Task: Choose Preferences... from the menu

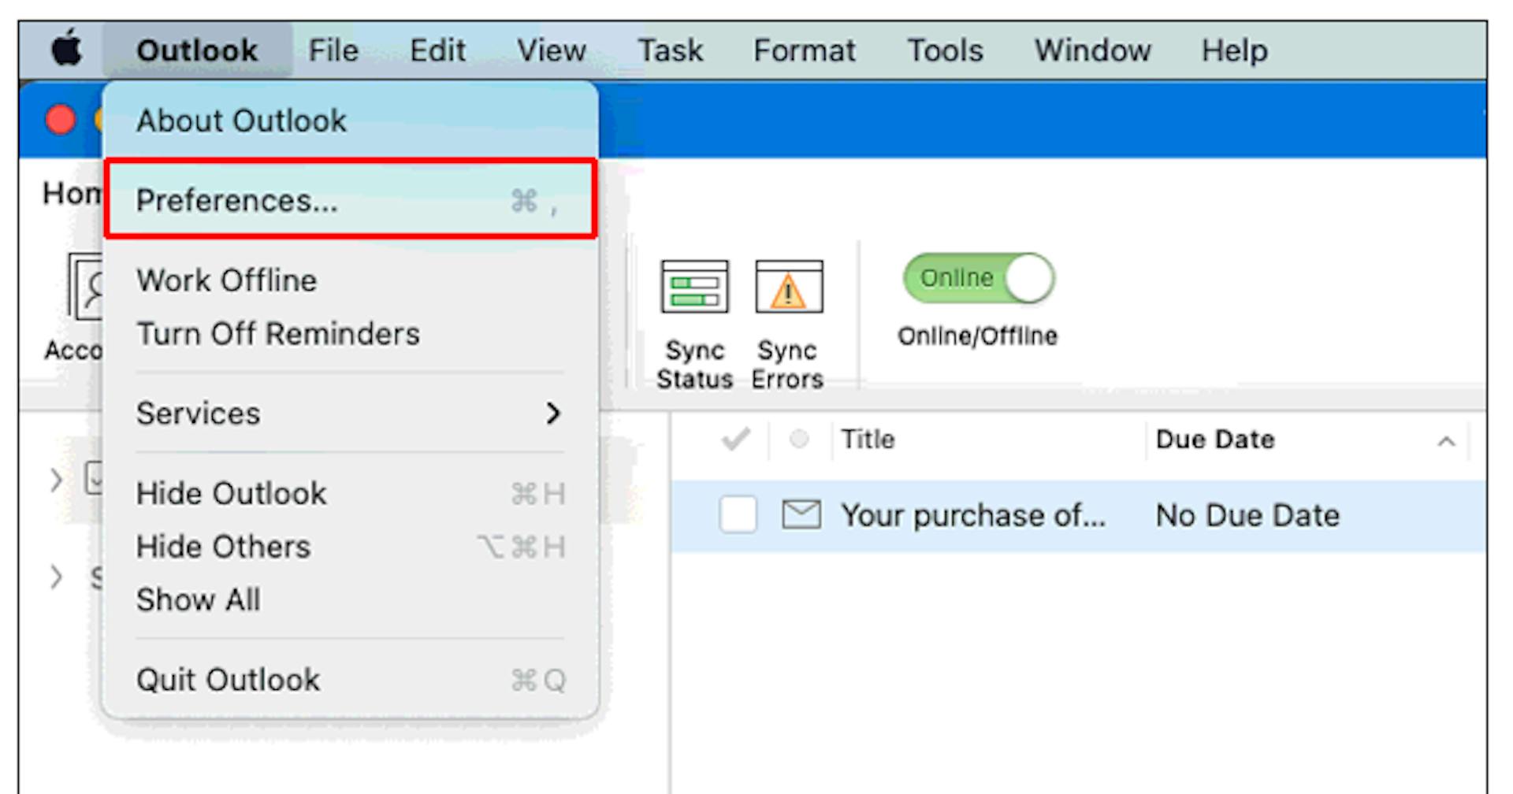Action: pos(351,199)
